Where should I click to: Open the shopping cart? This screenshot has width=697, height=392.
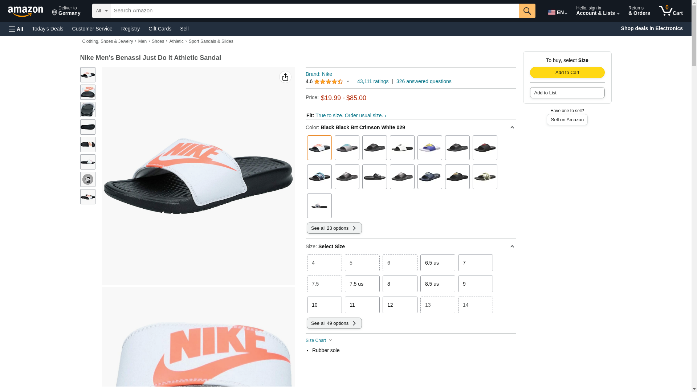coord(670,11)
